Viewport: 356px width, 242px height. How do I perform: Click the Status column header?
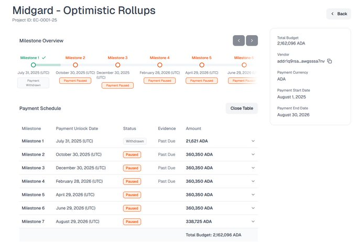tap(130, 129)
